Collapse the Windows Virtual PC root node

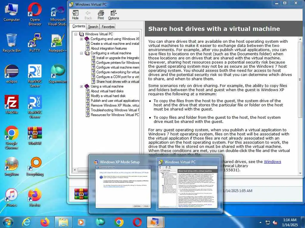pos(76,34)
